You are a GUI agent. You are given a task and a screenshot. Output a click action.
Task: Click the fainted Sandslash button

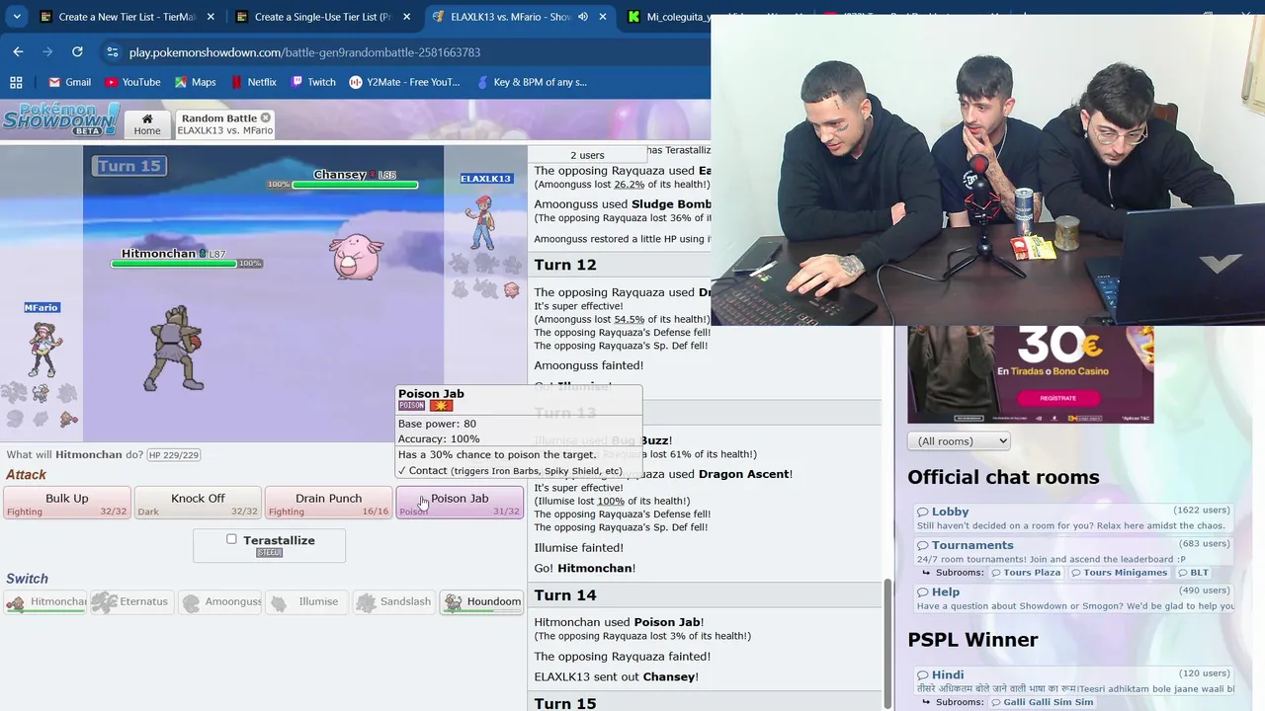tap(395, 601)
